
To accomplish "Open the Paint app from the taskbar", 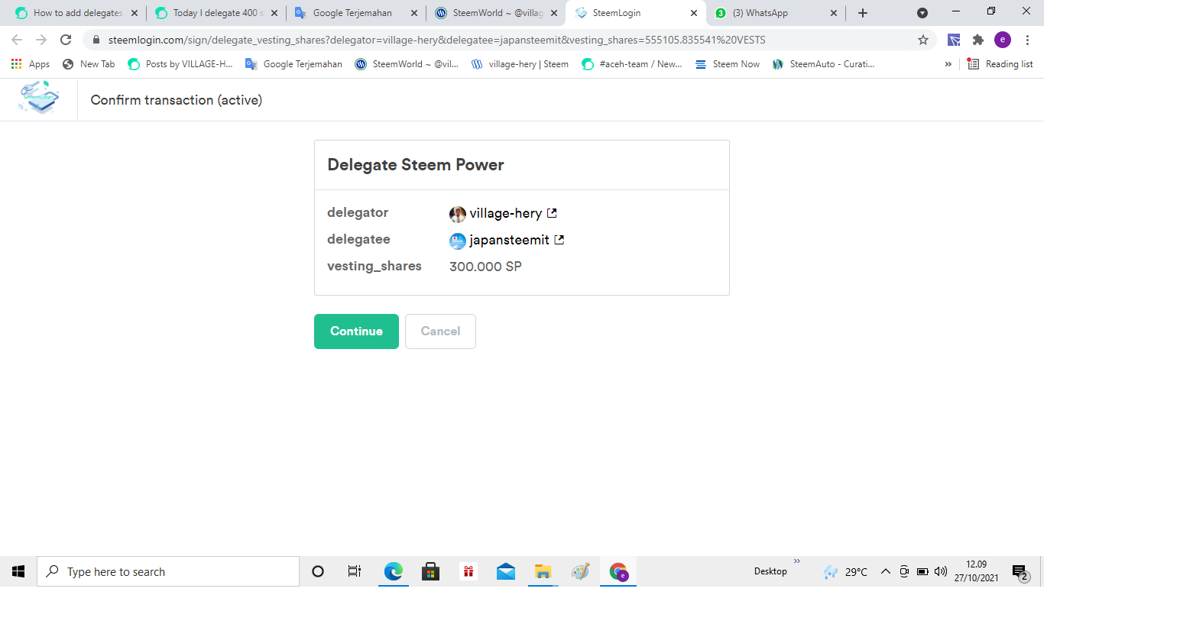I will [x=581, y=571].
